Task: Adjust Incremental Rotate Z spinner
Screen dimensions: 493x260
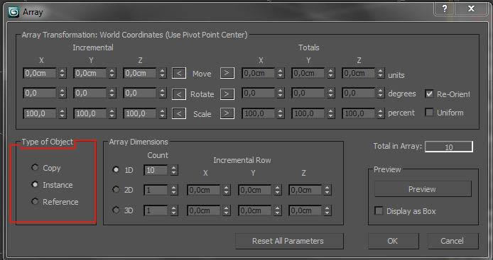Action: point(162,93)
